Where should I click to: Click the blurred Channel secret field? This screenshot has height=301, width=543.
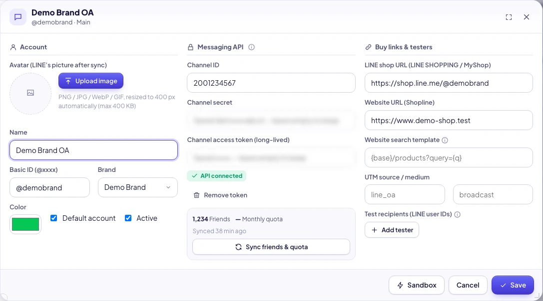(271, 120)
